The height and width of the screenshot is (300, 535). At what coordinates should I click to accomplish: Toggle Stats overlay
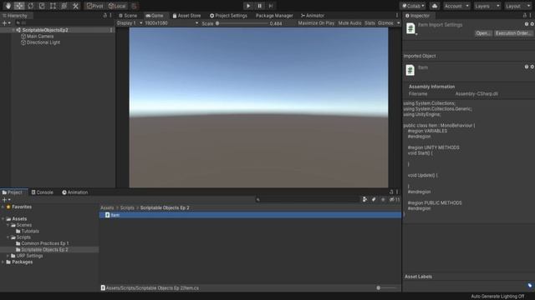(x=369, y=23)
